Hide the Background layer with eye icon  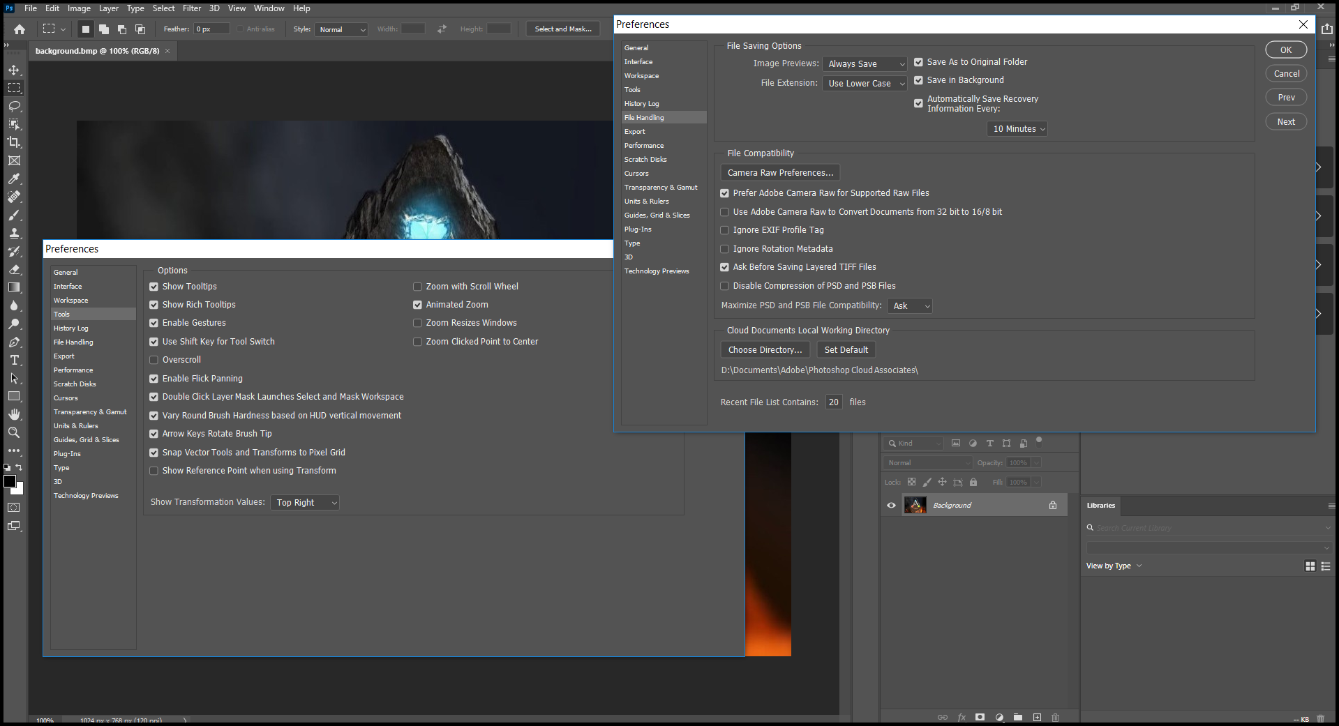click(891, 506)
